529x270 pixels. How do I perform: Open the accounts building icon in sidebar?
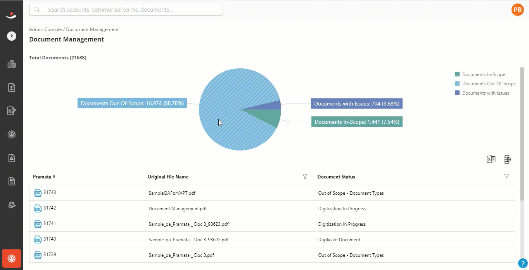(12, 64)
